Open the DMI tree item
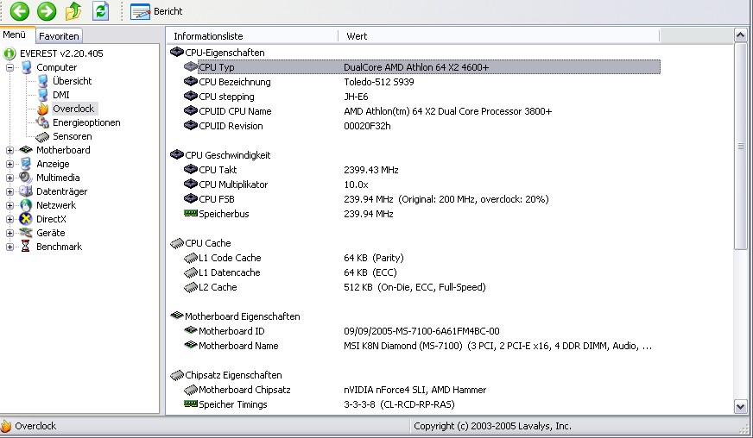Viewport: 753px width, 438px height. [x=61, y=95]
